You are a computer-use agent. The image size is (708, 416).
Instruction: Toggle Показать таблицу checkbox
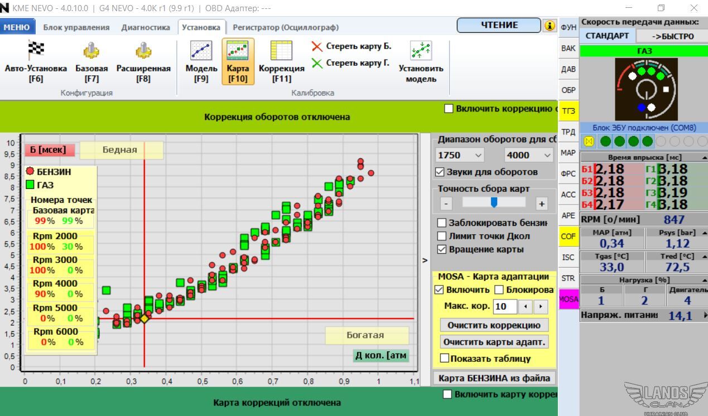pos(445,359)
